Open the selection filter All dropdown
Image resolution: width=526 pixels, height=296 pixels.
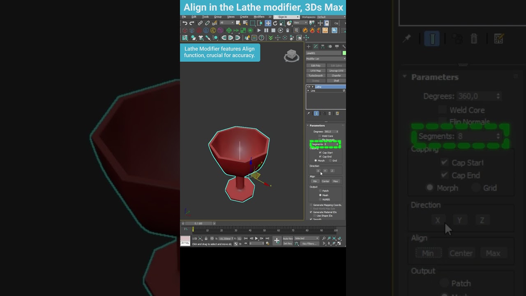click(227, 23)
